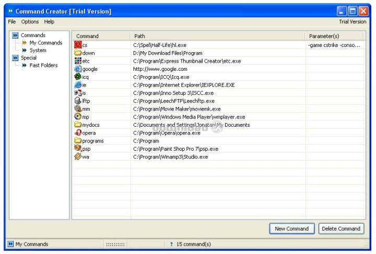Click the status bar My Commands icon
376x254 pixels.
(10, 244)
